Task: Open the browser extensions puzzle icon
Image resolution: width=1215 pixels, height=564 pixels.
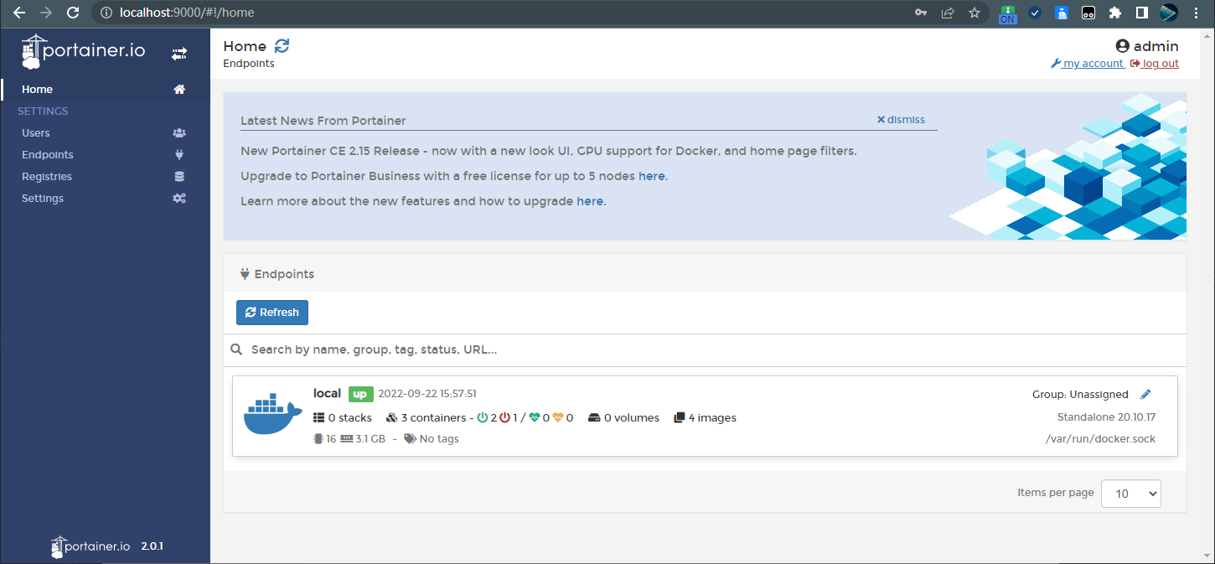Action: 1114,13
